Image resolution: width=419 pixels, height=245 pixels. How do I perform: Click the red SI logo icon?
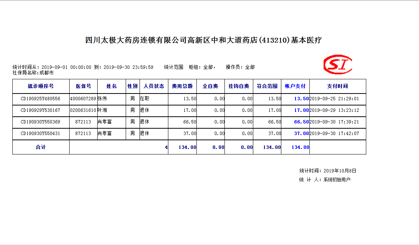(x=337, y=64)
